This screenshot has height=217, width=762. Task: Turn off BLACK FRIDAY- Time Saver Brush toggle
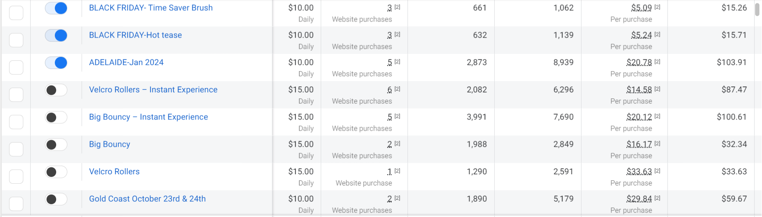pyautogui.click(x=56, y=8)
